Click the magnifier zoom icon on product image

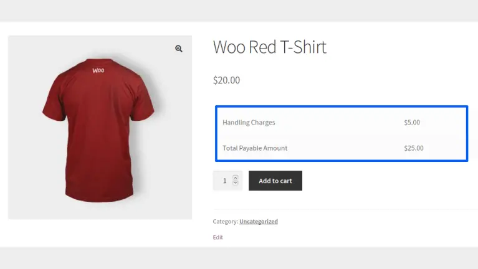(x=179, y=49)
